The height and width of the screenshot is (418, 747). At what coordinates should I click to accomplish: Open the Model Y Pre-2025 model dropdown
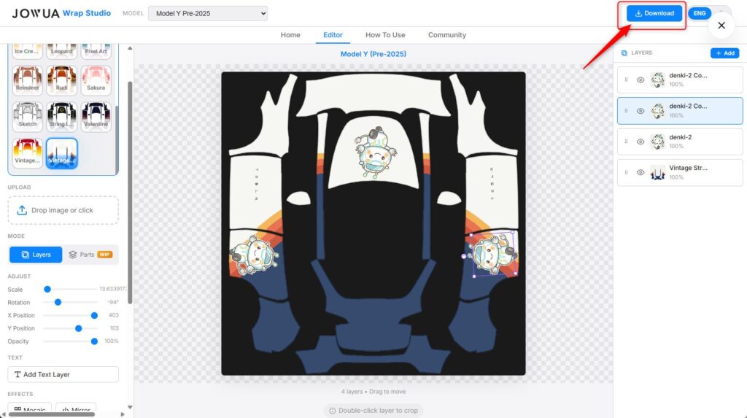coord(208,13)
